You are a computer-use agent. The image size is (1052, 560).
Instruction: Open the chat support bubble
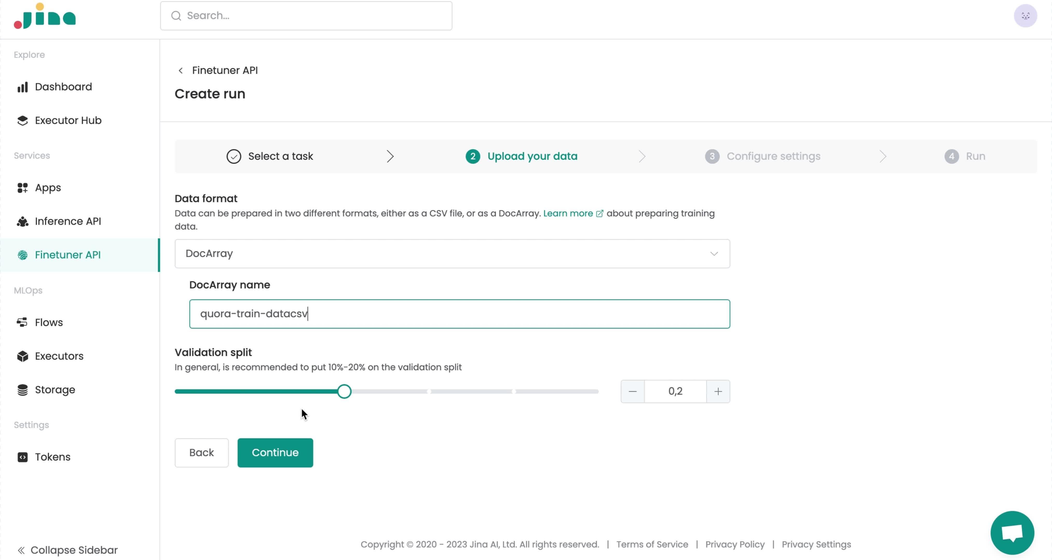pyautogui.click(x=1012, y=533)
